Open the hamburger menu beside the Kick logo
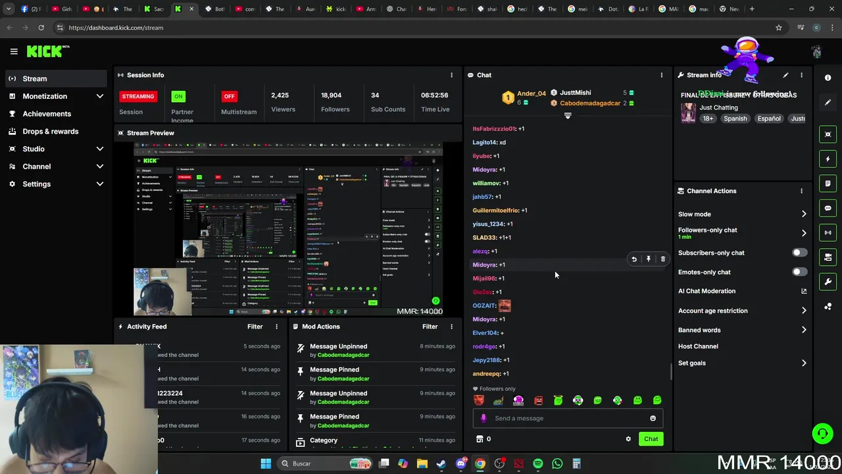This screenshot has height=474, width=842. [x=13, y=51]
